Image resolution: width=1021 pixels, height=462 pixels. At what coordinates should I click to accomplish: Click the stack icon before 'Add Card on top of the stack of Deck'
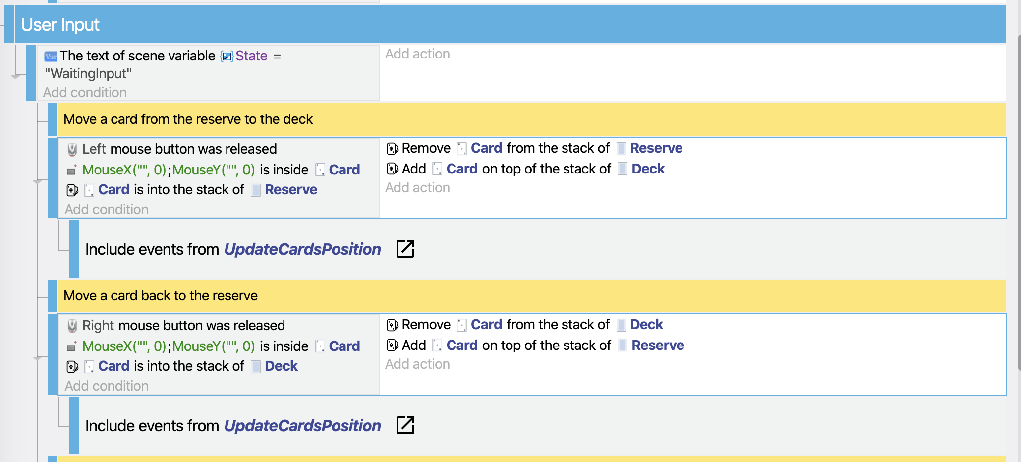tap(392, 169)
